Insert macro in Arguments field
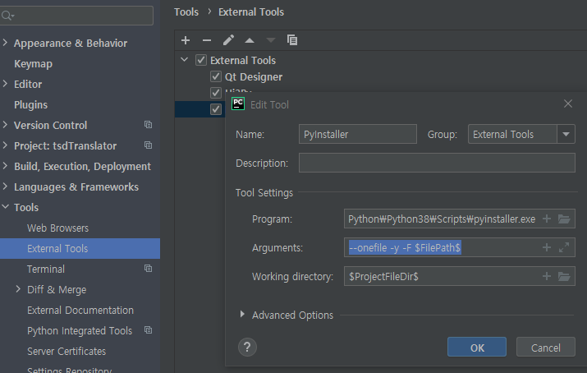 [547, 247]
